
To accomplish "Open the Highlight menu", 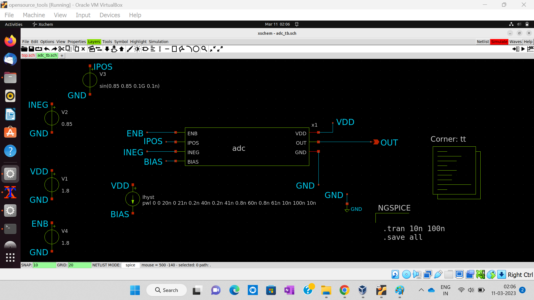I will 138,42.
